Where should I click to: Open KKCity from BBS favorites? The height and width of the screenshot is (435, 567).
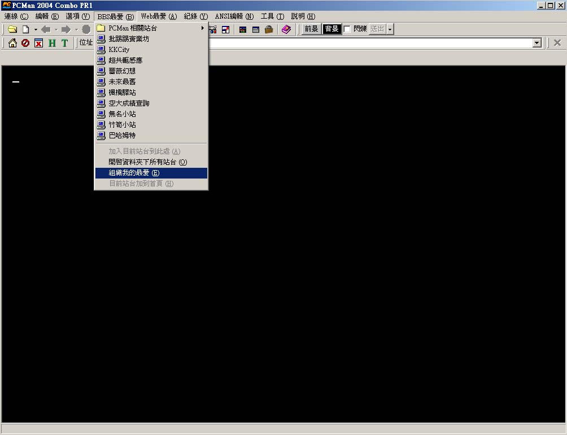(119, 50)
